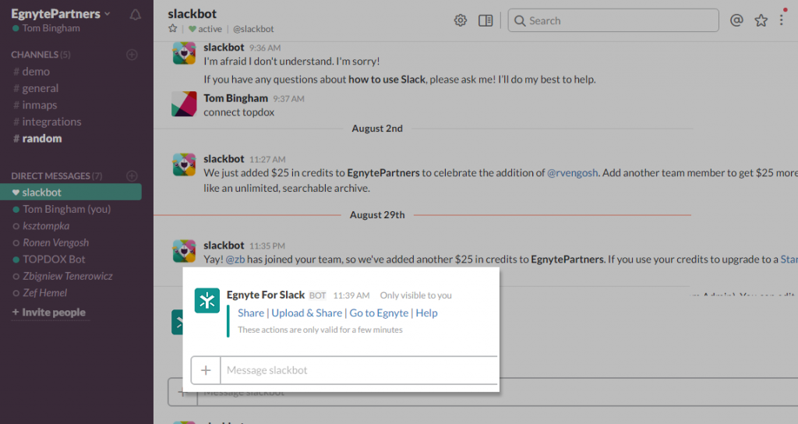This screenshot has height=424, width=798.
Task: Toggle the channel details pane icon
Action: tap(486, 21)
